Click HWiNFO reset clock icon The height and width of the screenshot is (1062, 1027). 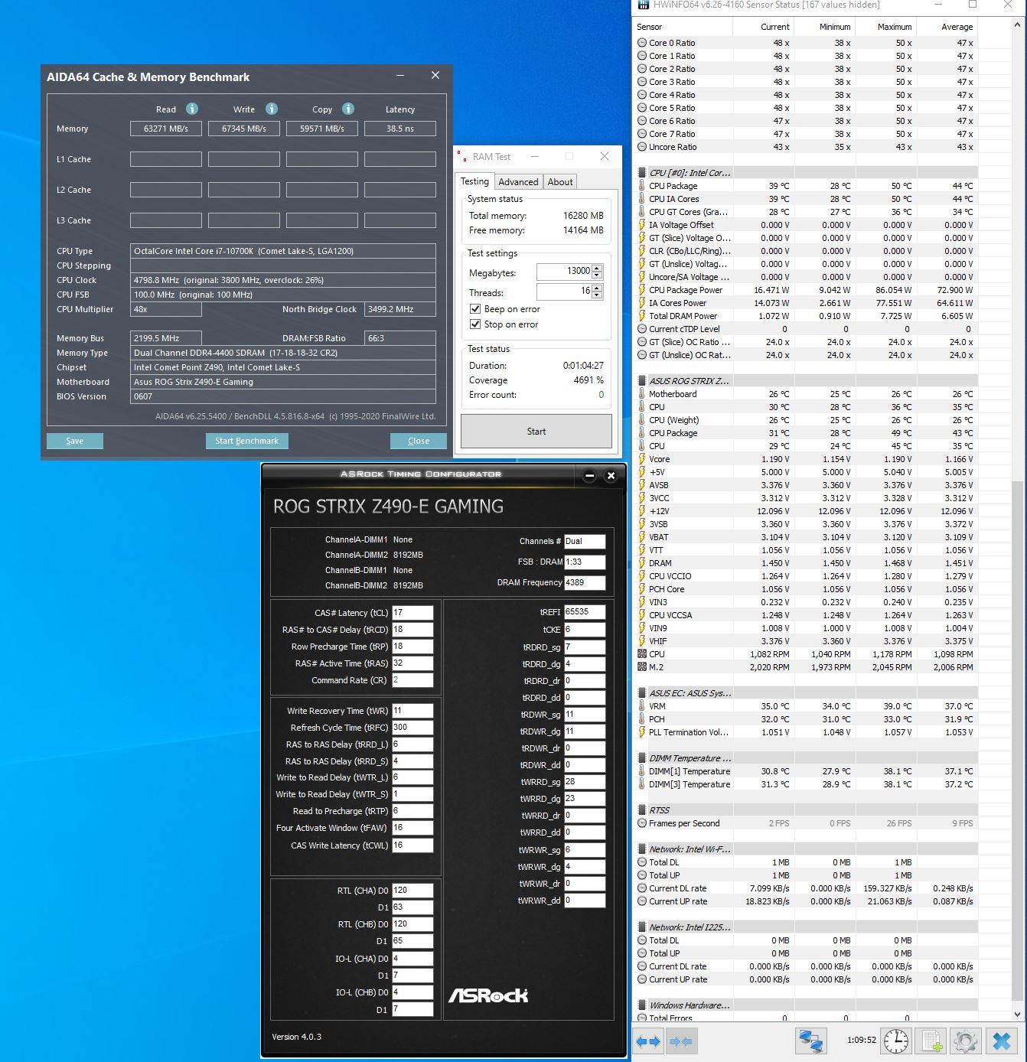896,1041
